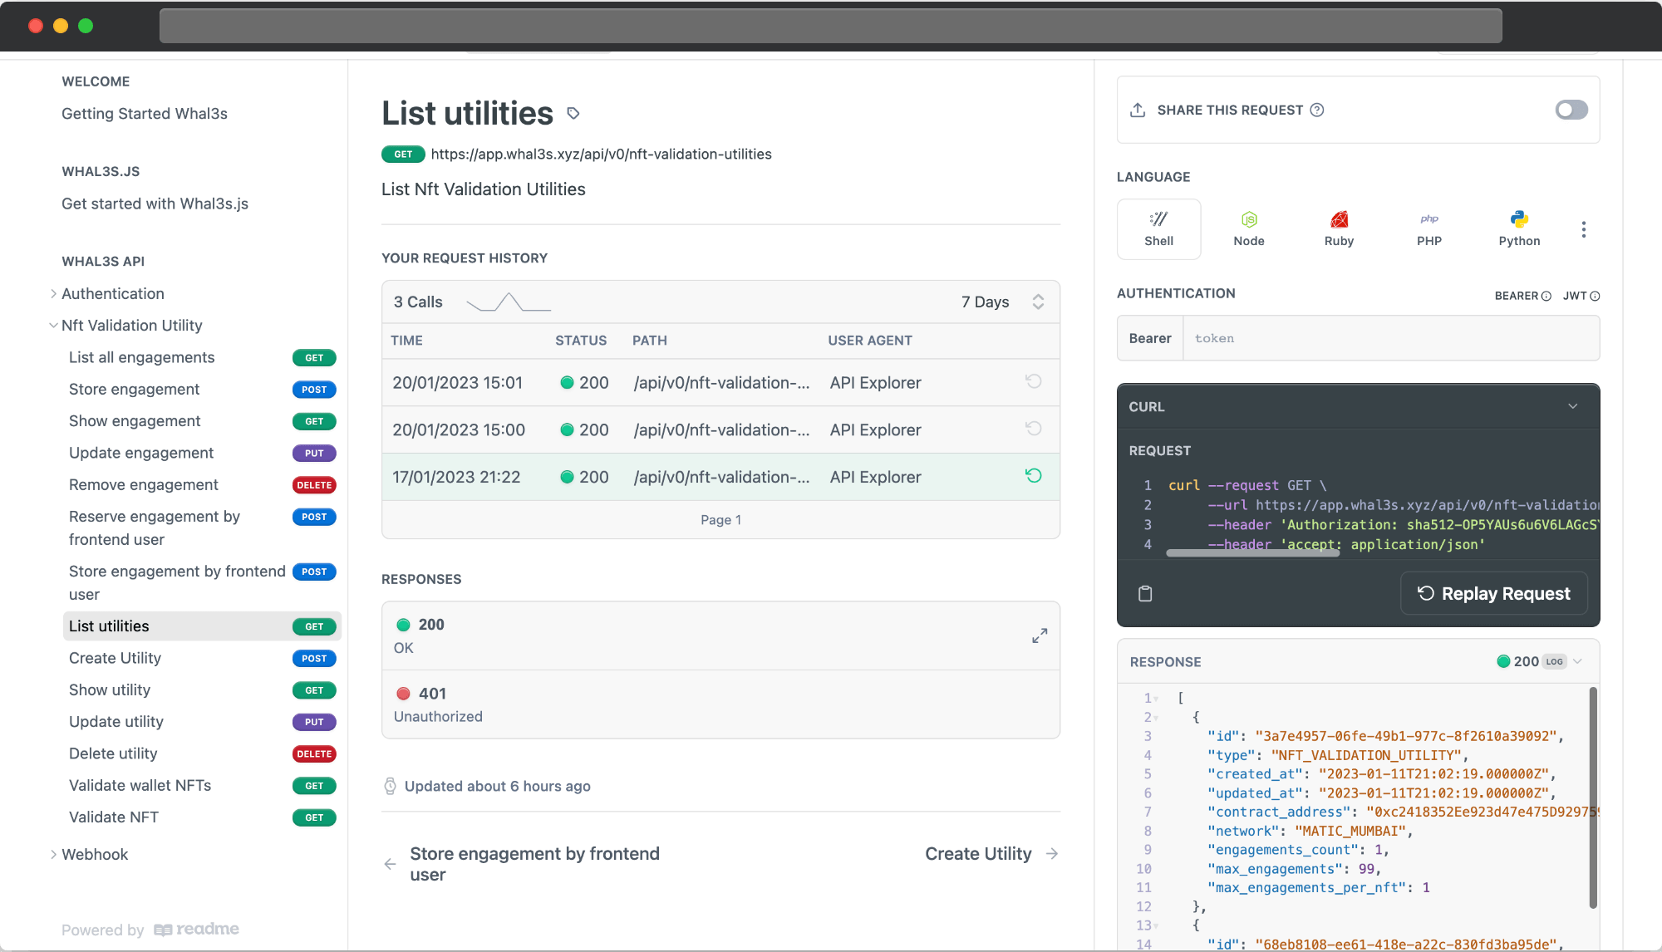This screenshot has width=1662, height=952.
Task: Click the info icon next to BEARER
Action: (x=1546, y=296)
